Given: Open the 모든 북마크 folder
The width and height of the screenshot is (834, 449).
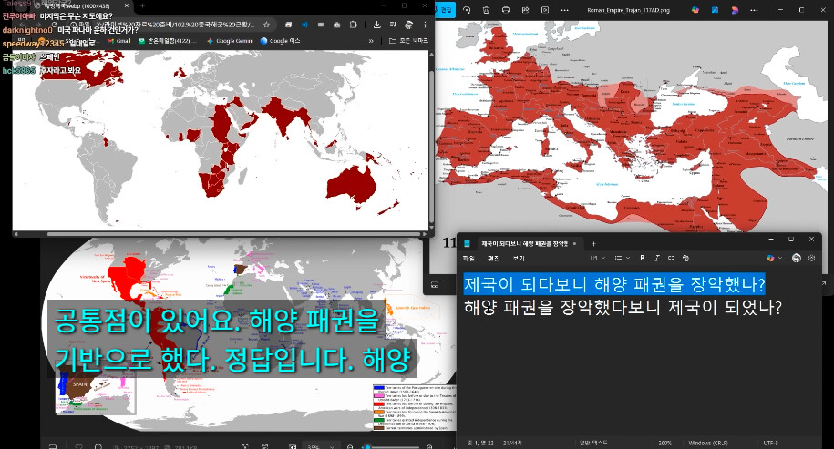Looking at the screenshot, I should [408, 41].
